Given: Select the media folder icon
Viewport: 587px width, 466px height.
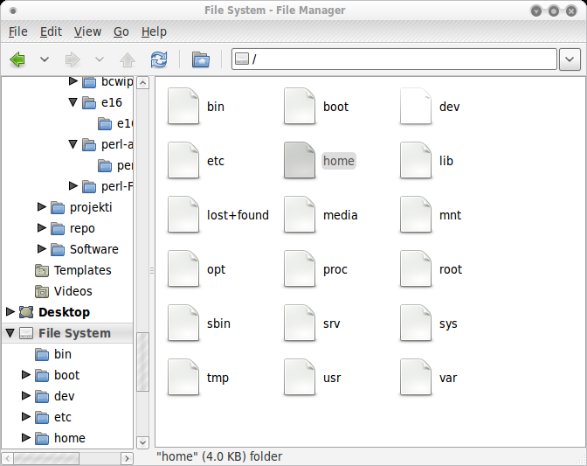Looking at the screenshot, I should tap(300, 215).
